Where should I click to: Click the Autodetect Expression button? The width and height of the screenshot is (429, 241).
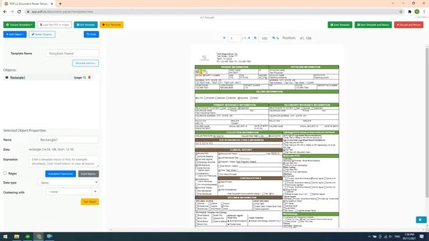[x=60, y=174]
